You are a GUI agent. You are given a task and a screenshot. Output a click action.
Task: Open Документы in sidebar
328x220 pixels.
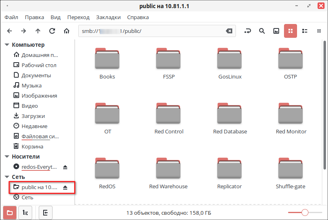[x=32, y=75]
